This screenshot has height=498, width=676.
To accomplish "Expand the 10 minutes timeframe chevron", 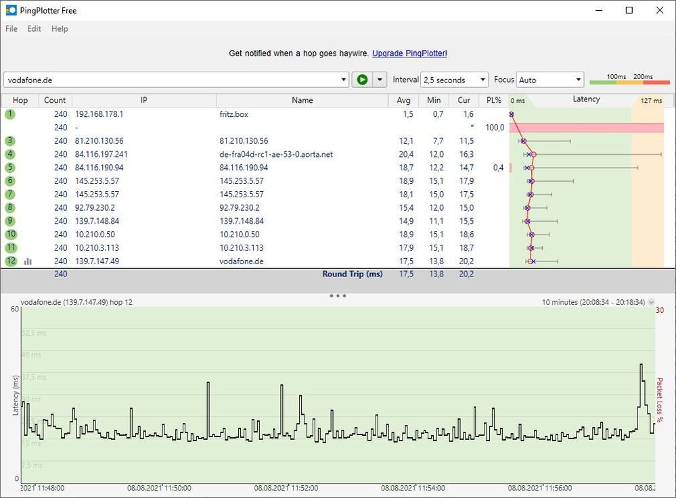I will [651, 302].
